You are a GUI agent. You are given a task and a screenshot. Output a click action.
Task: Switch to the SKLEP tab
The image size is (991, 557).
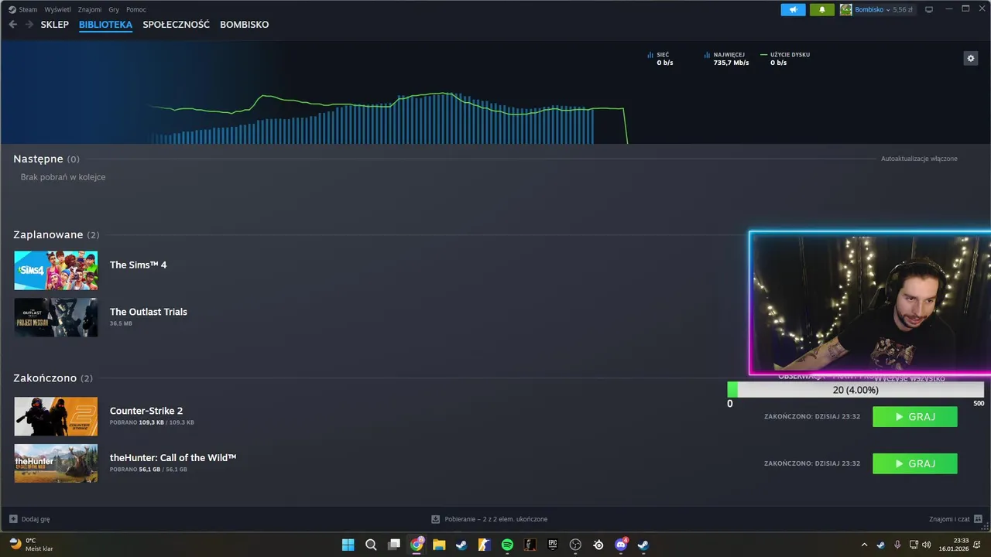(x=54, y=25)
